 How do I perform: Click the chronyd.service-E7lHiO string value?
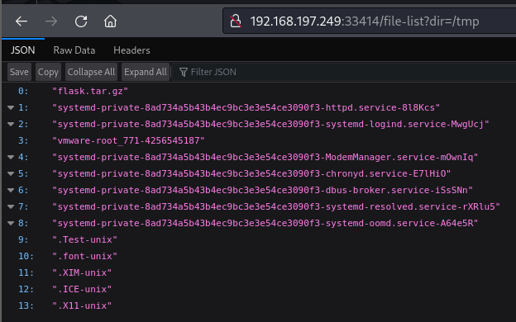[251, 174]
